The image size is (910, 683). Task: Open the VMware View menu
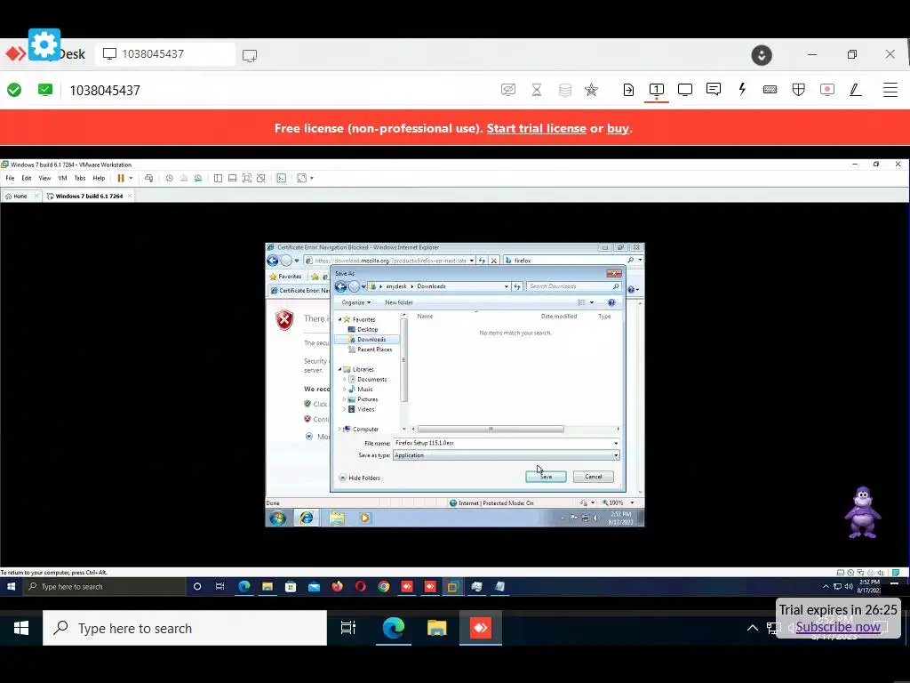tap(44, 178)
